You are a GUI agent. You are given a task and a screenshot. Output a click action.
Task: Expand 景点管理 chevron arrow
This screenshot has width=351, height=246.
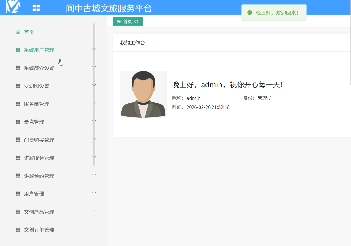point(94,121)
